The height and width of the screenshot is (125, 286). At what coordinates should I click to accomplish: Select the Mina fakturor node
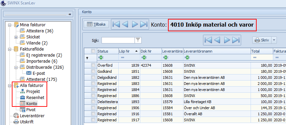[x=33, y=25]
